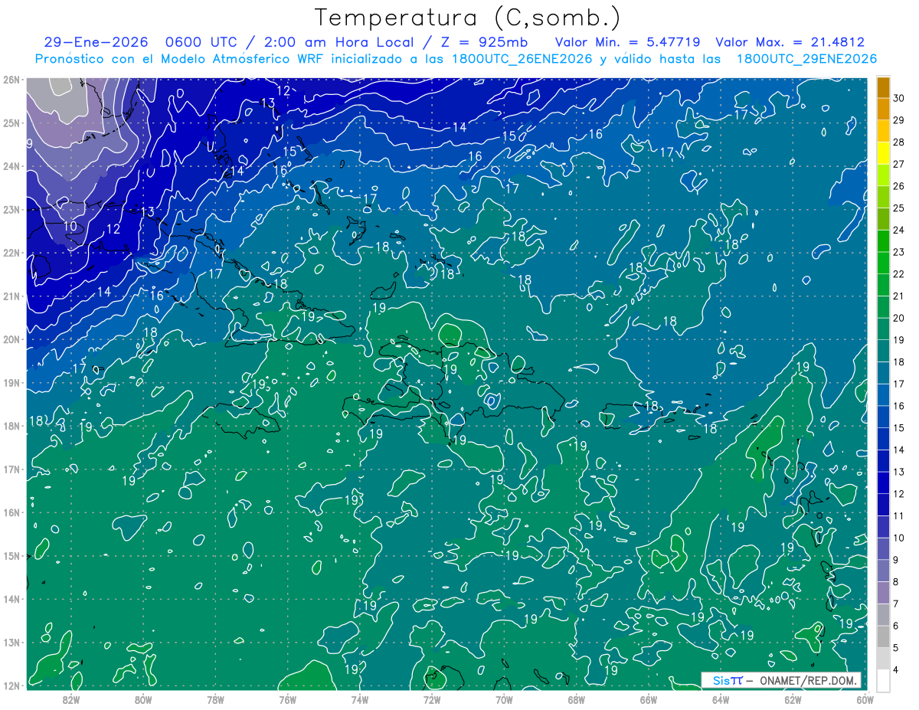Viewport: 919px width, 710px height.
Task: Click the legend value label 30
Action: coord(898,98)
